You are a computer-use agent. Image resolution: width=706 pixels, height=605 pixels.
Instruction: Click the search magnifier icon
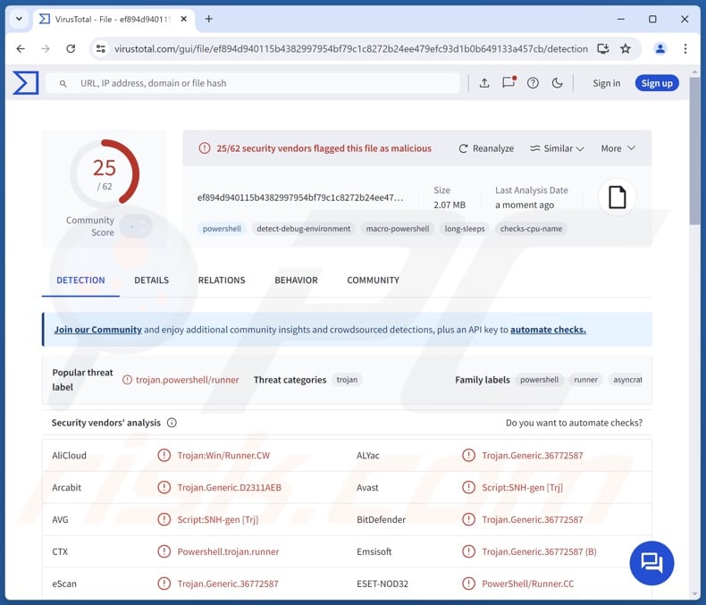(63, 83)
